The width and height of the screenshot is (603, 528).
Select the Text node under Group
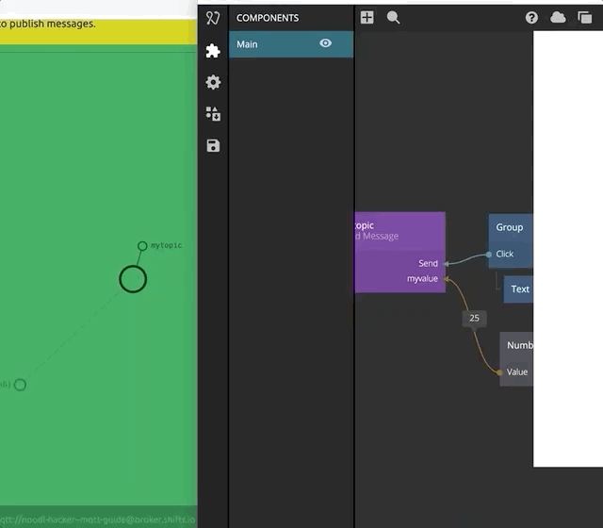click(519, 289)
